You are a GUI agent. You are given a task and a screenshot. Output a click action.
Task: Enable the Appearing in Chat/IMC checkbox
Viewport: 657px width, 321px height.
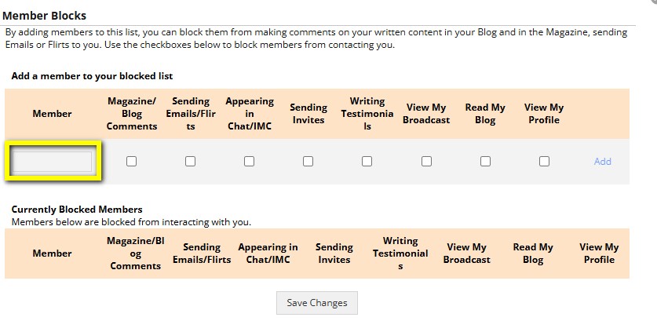click(250, 161)
